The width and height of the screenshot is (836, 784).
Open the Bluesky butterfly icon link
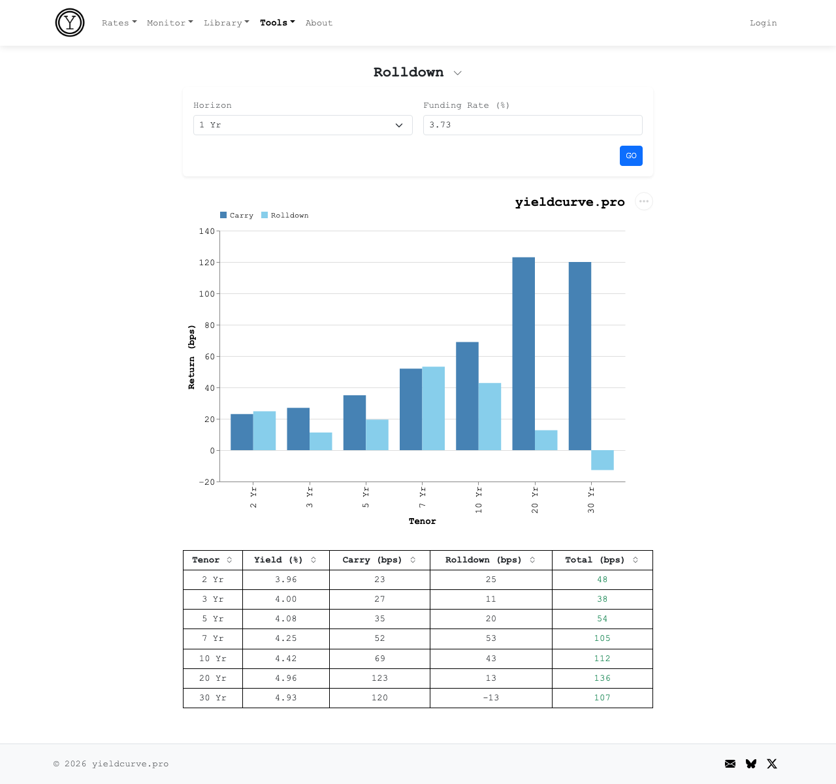coord(751,764)
